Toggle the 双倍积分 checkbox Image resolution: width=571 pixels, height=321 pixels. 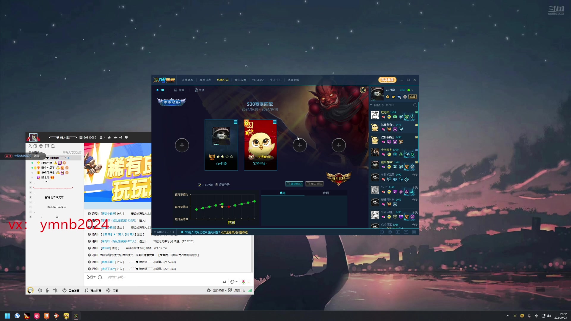(x=288, y=184)
